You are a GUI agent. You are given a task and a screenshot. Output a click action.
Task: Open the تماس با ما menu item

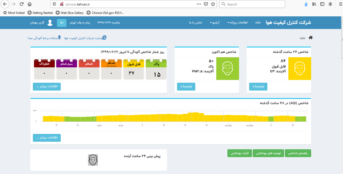tap(196, 23)
